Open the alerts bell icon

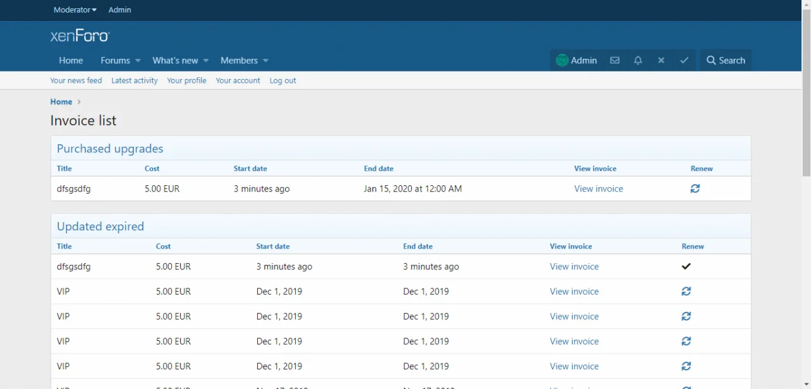(x=638, y=61)
